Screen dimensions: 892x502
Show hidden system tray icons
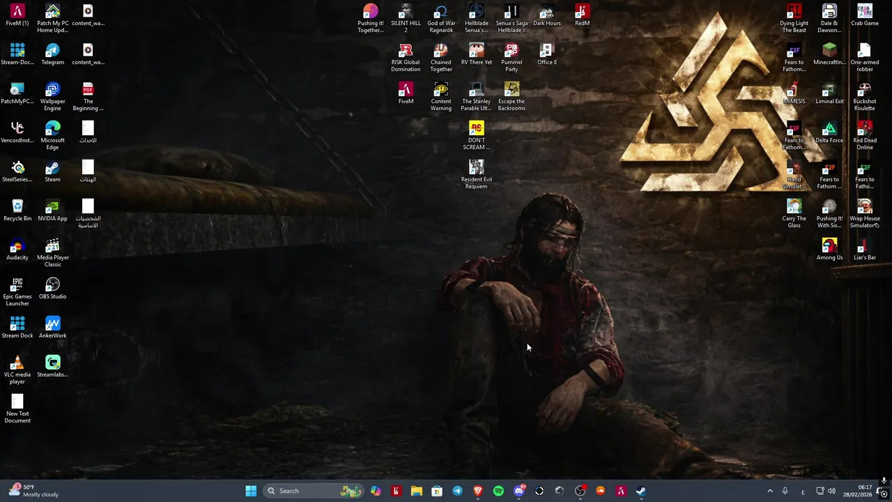point(770,491)
